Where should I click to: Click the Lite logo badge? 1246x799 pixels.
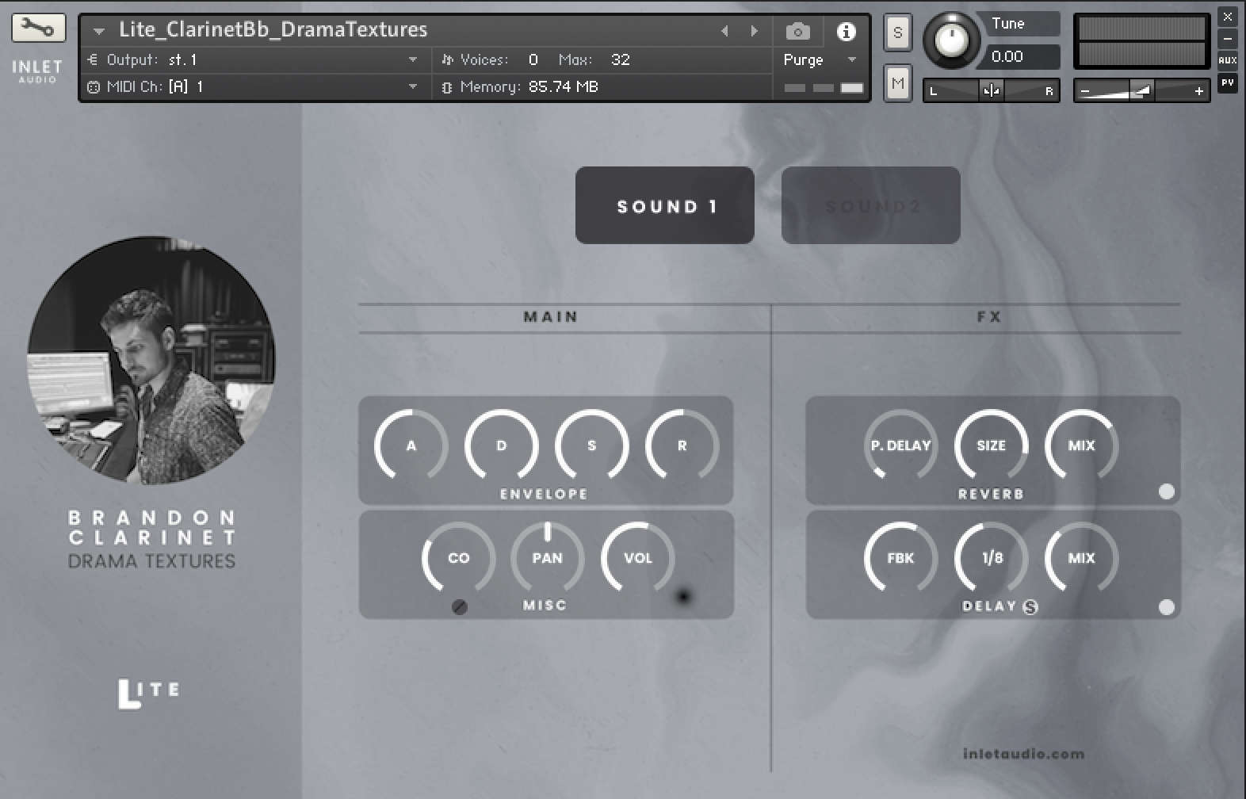point(149,694)
